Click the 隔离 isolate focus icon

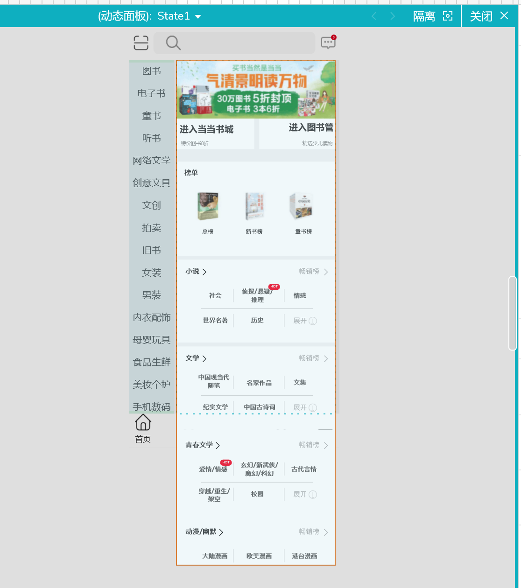click(448, 16)
